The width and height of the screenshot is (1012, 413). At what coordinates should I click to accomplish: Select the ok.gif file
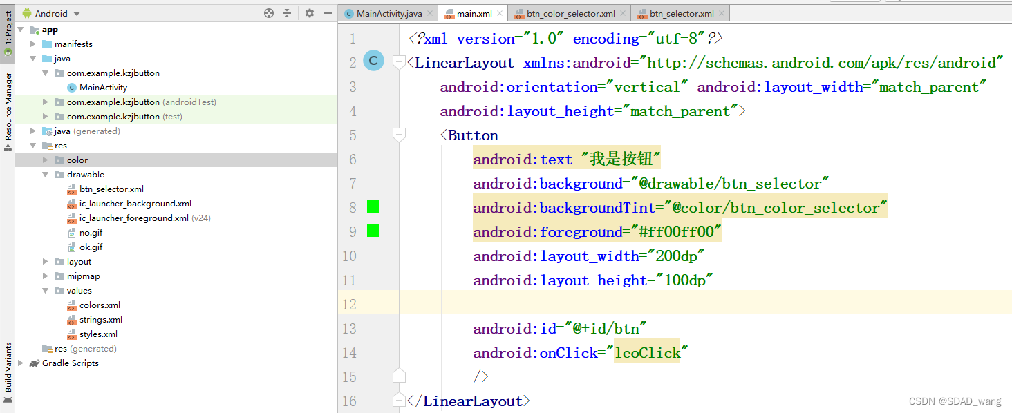(x=91, y=247)
